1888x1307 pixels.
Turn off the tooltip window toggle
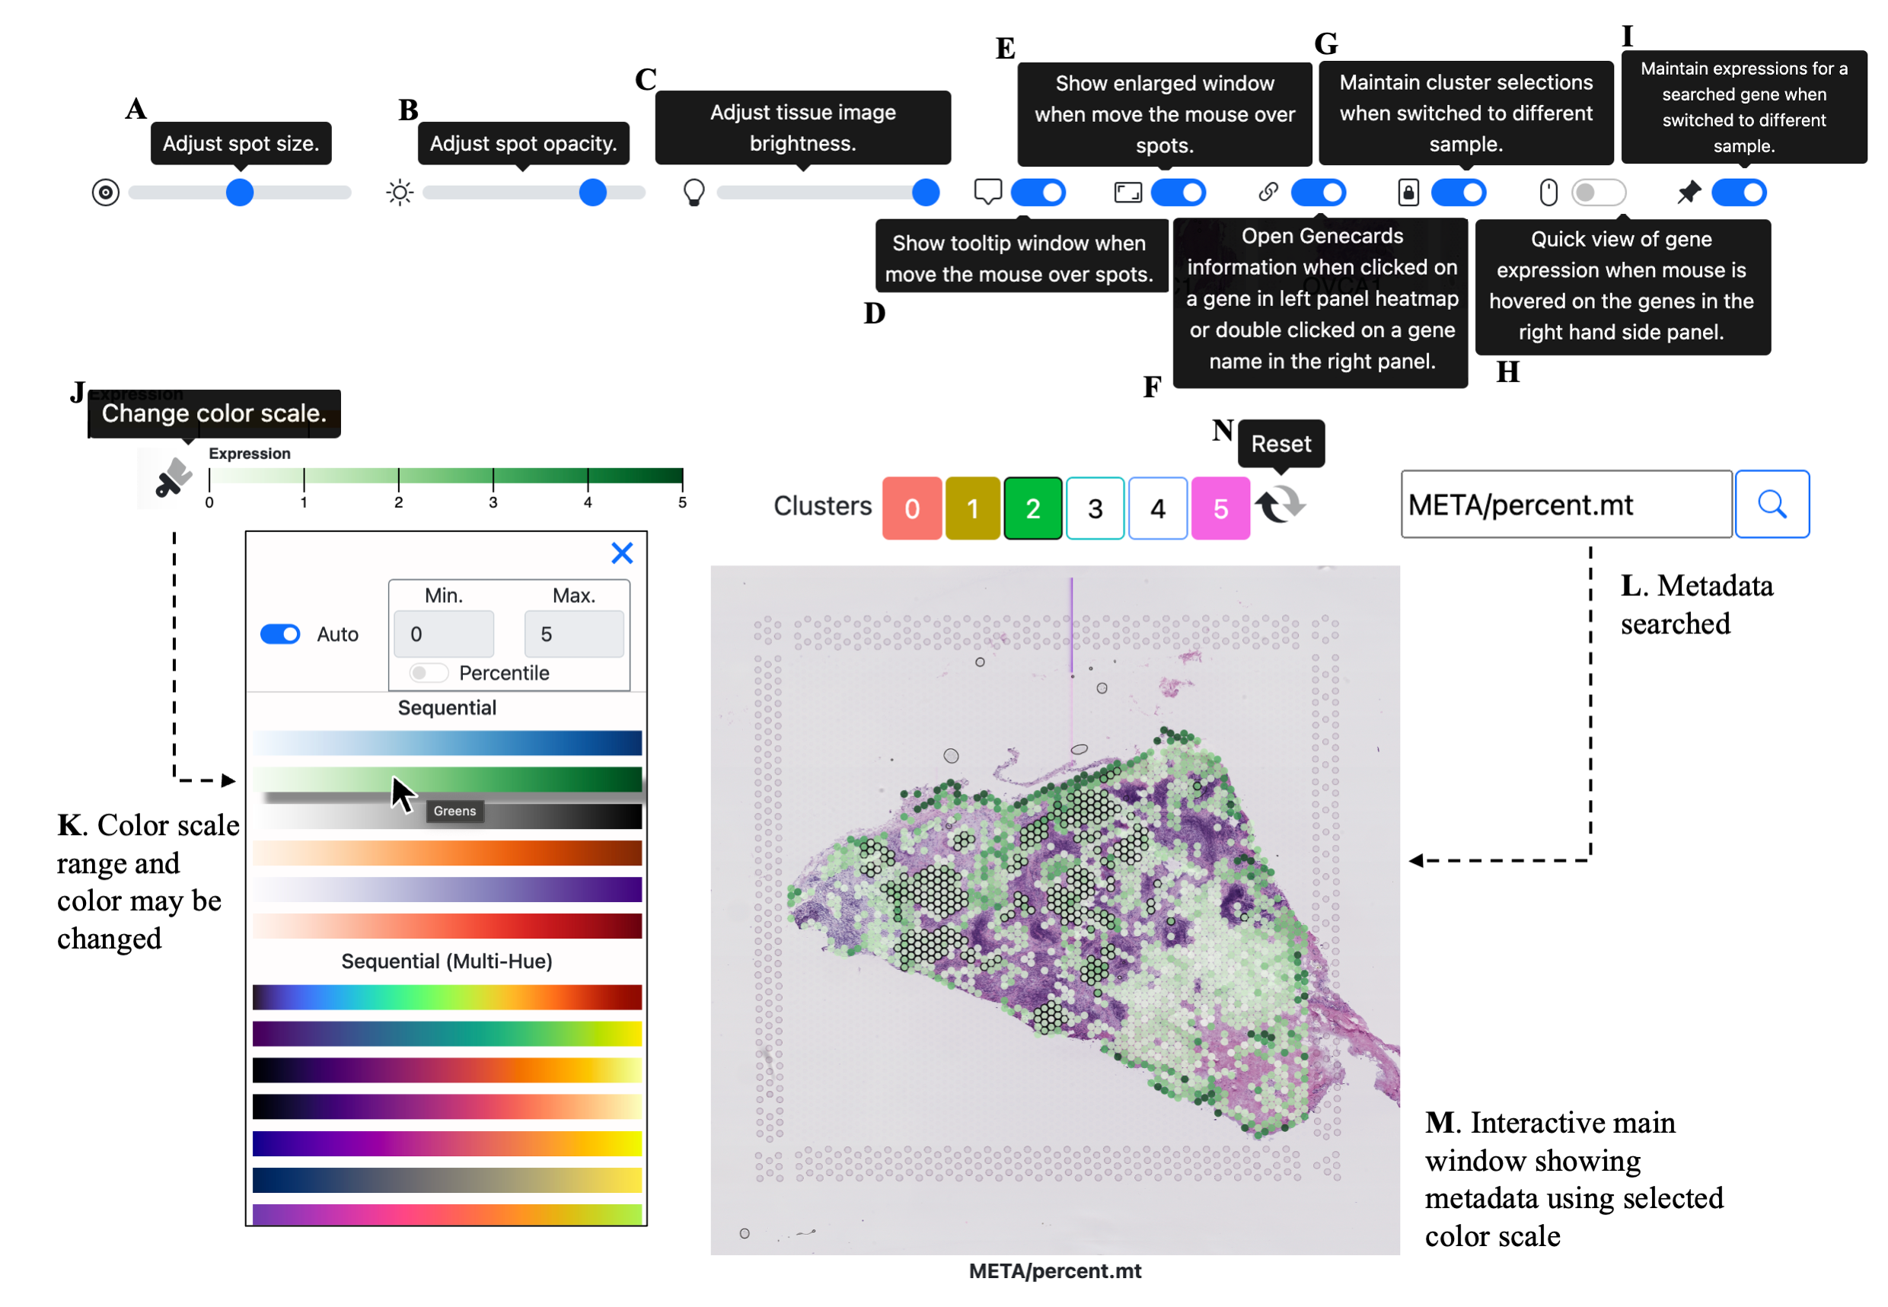pyautogui.click(x=1038, y=193)
